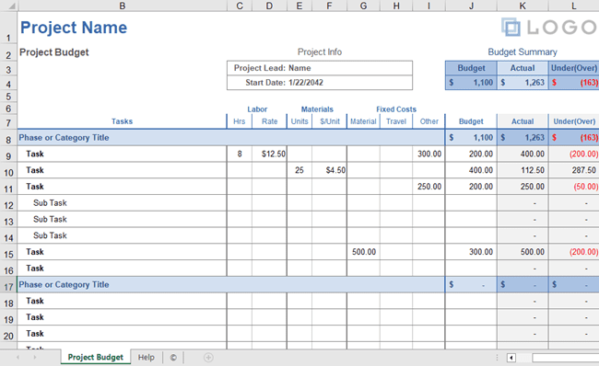Select column K header
The height and width of the screenshot is (366, 599).
(523, 6)
